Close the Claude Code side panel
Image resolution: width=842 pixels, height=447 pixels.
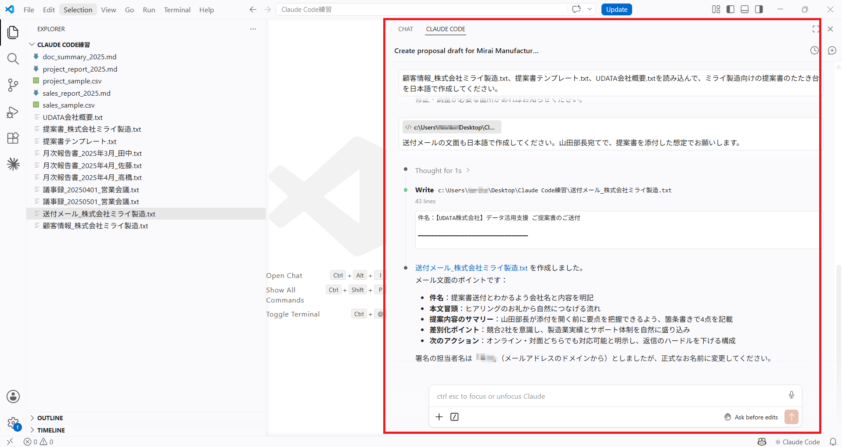[830, 29]
